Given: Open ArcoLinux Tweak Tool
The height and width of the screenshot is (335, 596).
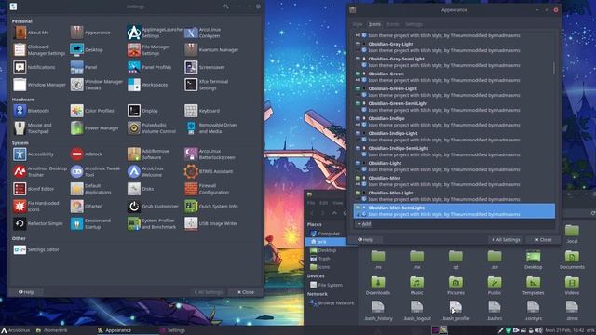Looking at the screenshot, I should pos(95,171).
